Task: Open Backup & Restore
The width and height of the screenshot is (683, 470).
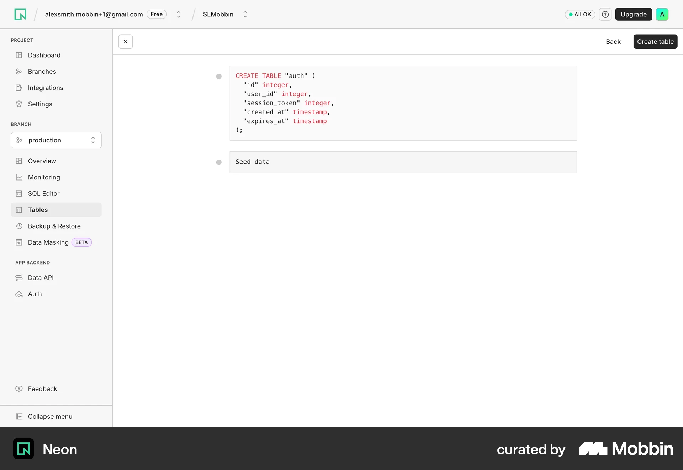Action: click(56, 226)
